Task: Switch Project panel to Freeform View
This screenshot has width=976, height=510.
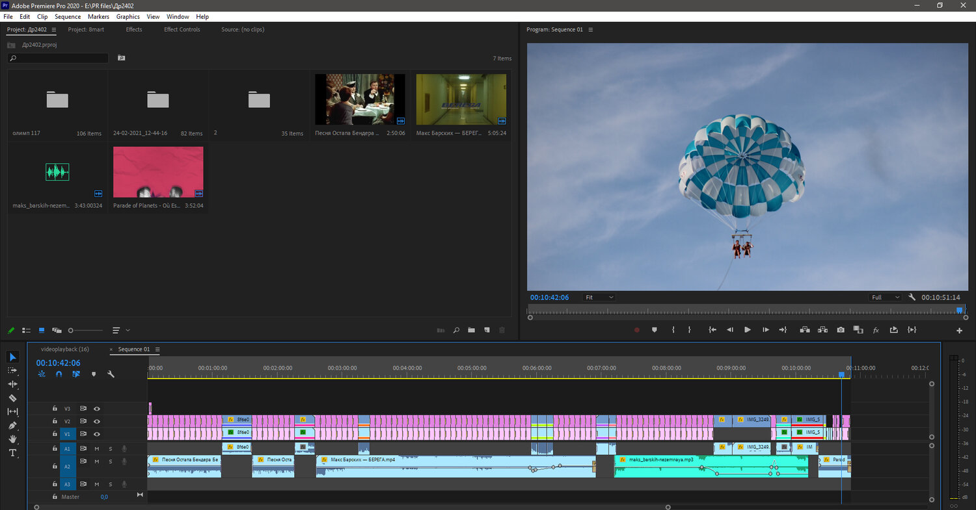Action: pos(57,330)
